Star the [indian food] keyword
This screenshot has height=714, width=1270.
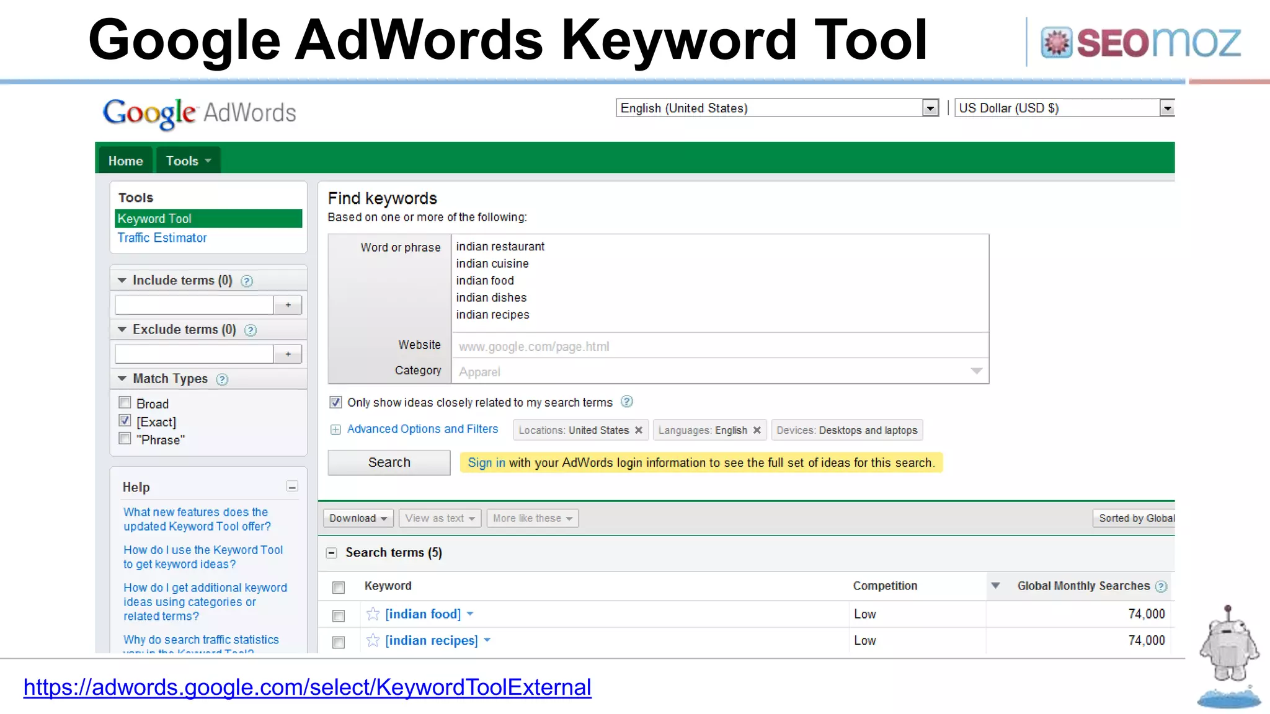pyautogui.click(x=373, y=614)
